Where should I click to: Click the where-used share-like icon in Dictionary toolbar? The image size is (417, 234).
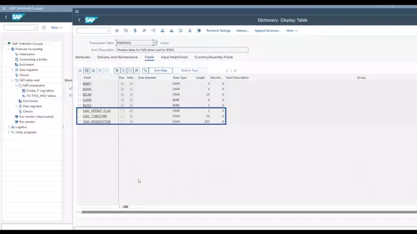(x=153, y=31)
